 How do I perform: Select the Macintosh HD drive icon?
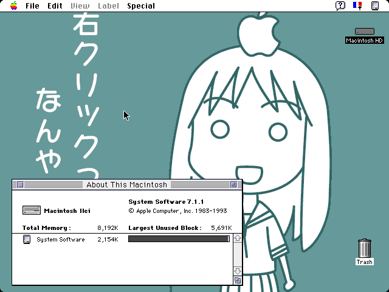click(x=365, y=31)
